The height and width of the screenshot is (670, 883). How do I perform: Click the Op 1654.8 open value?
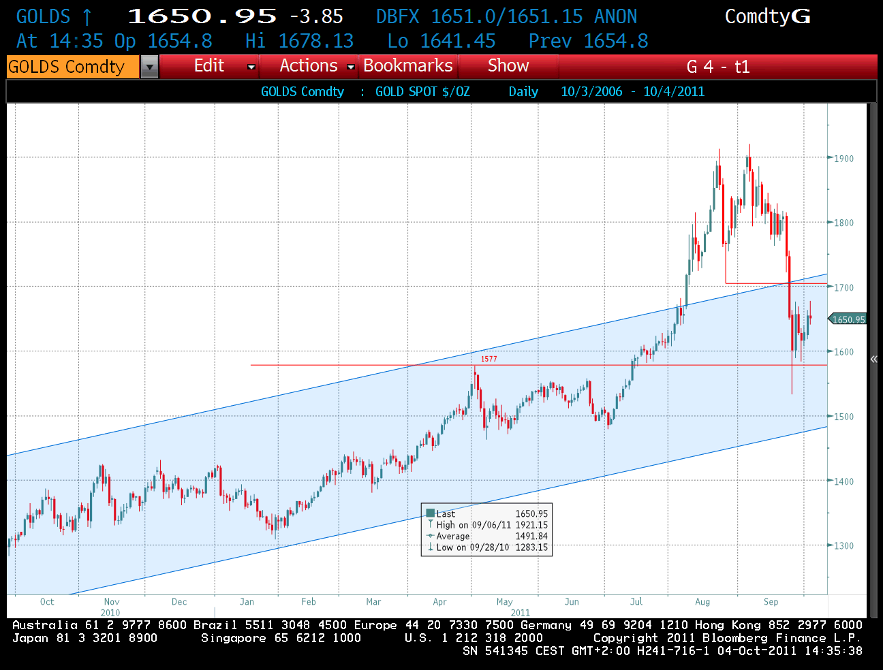pos(164,42)
